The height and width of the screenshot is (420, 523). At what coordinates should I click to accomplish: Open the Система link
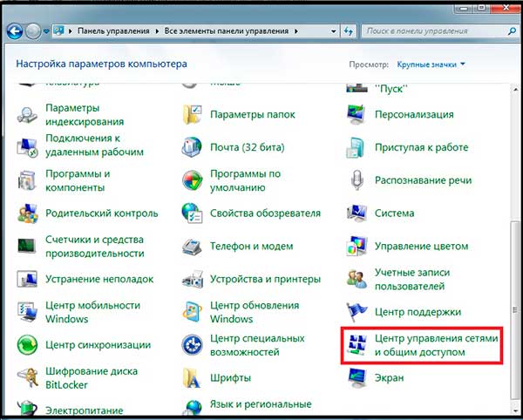pos(394,213)
